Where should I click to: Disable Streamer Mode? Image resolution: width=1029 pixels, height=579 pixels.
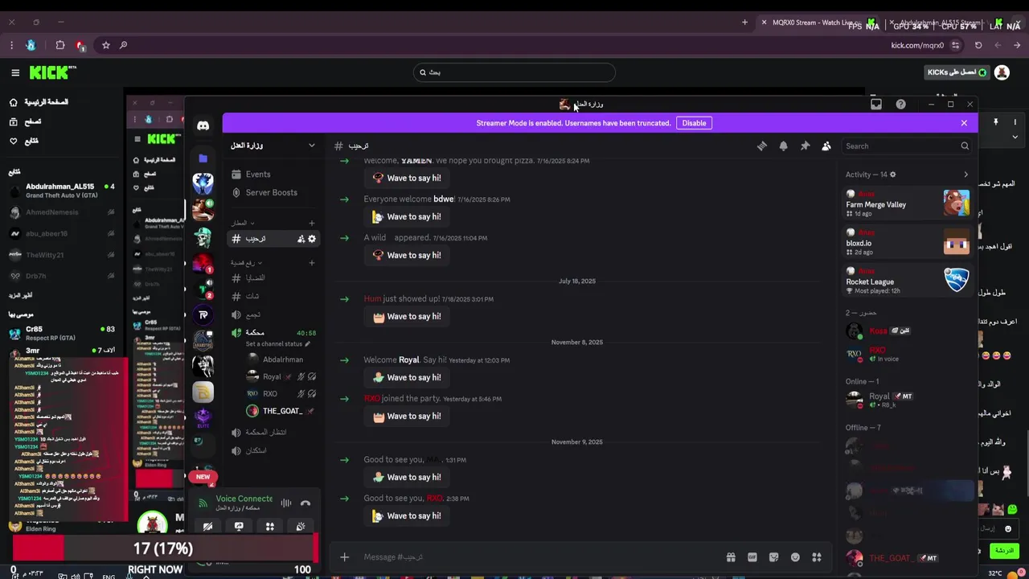point(694,123)
